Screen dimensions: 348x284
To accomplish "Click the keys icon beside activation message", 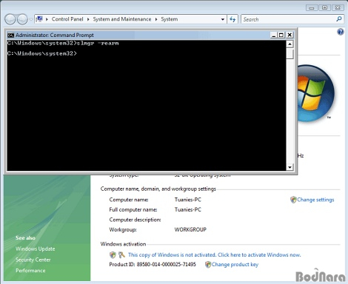I will pyautogui.click(x=121, y=254).
